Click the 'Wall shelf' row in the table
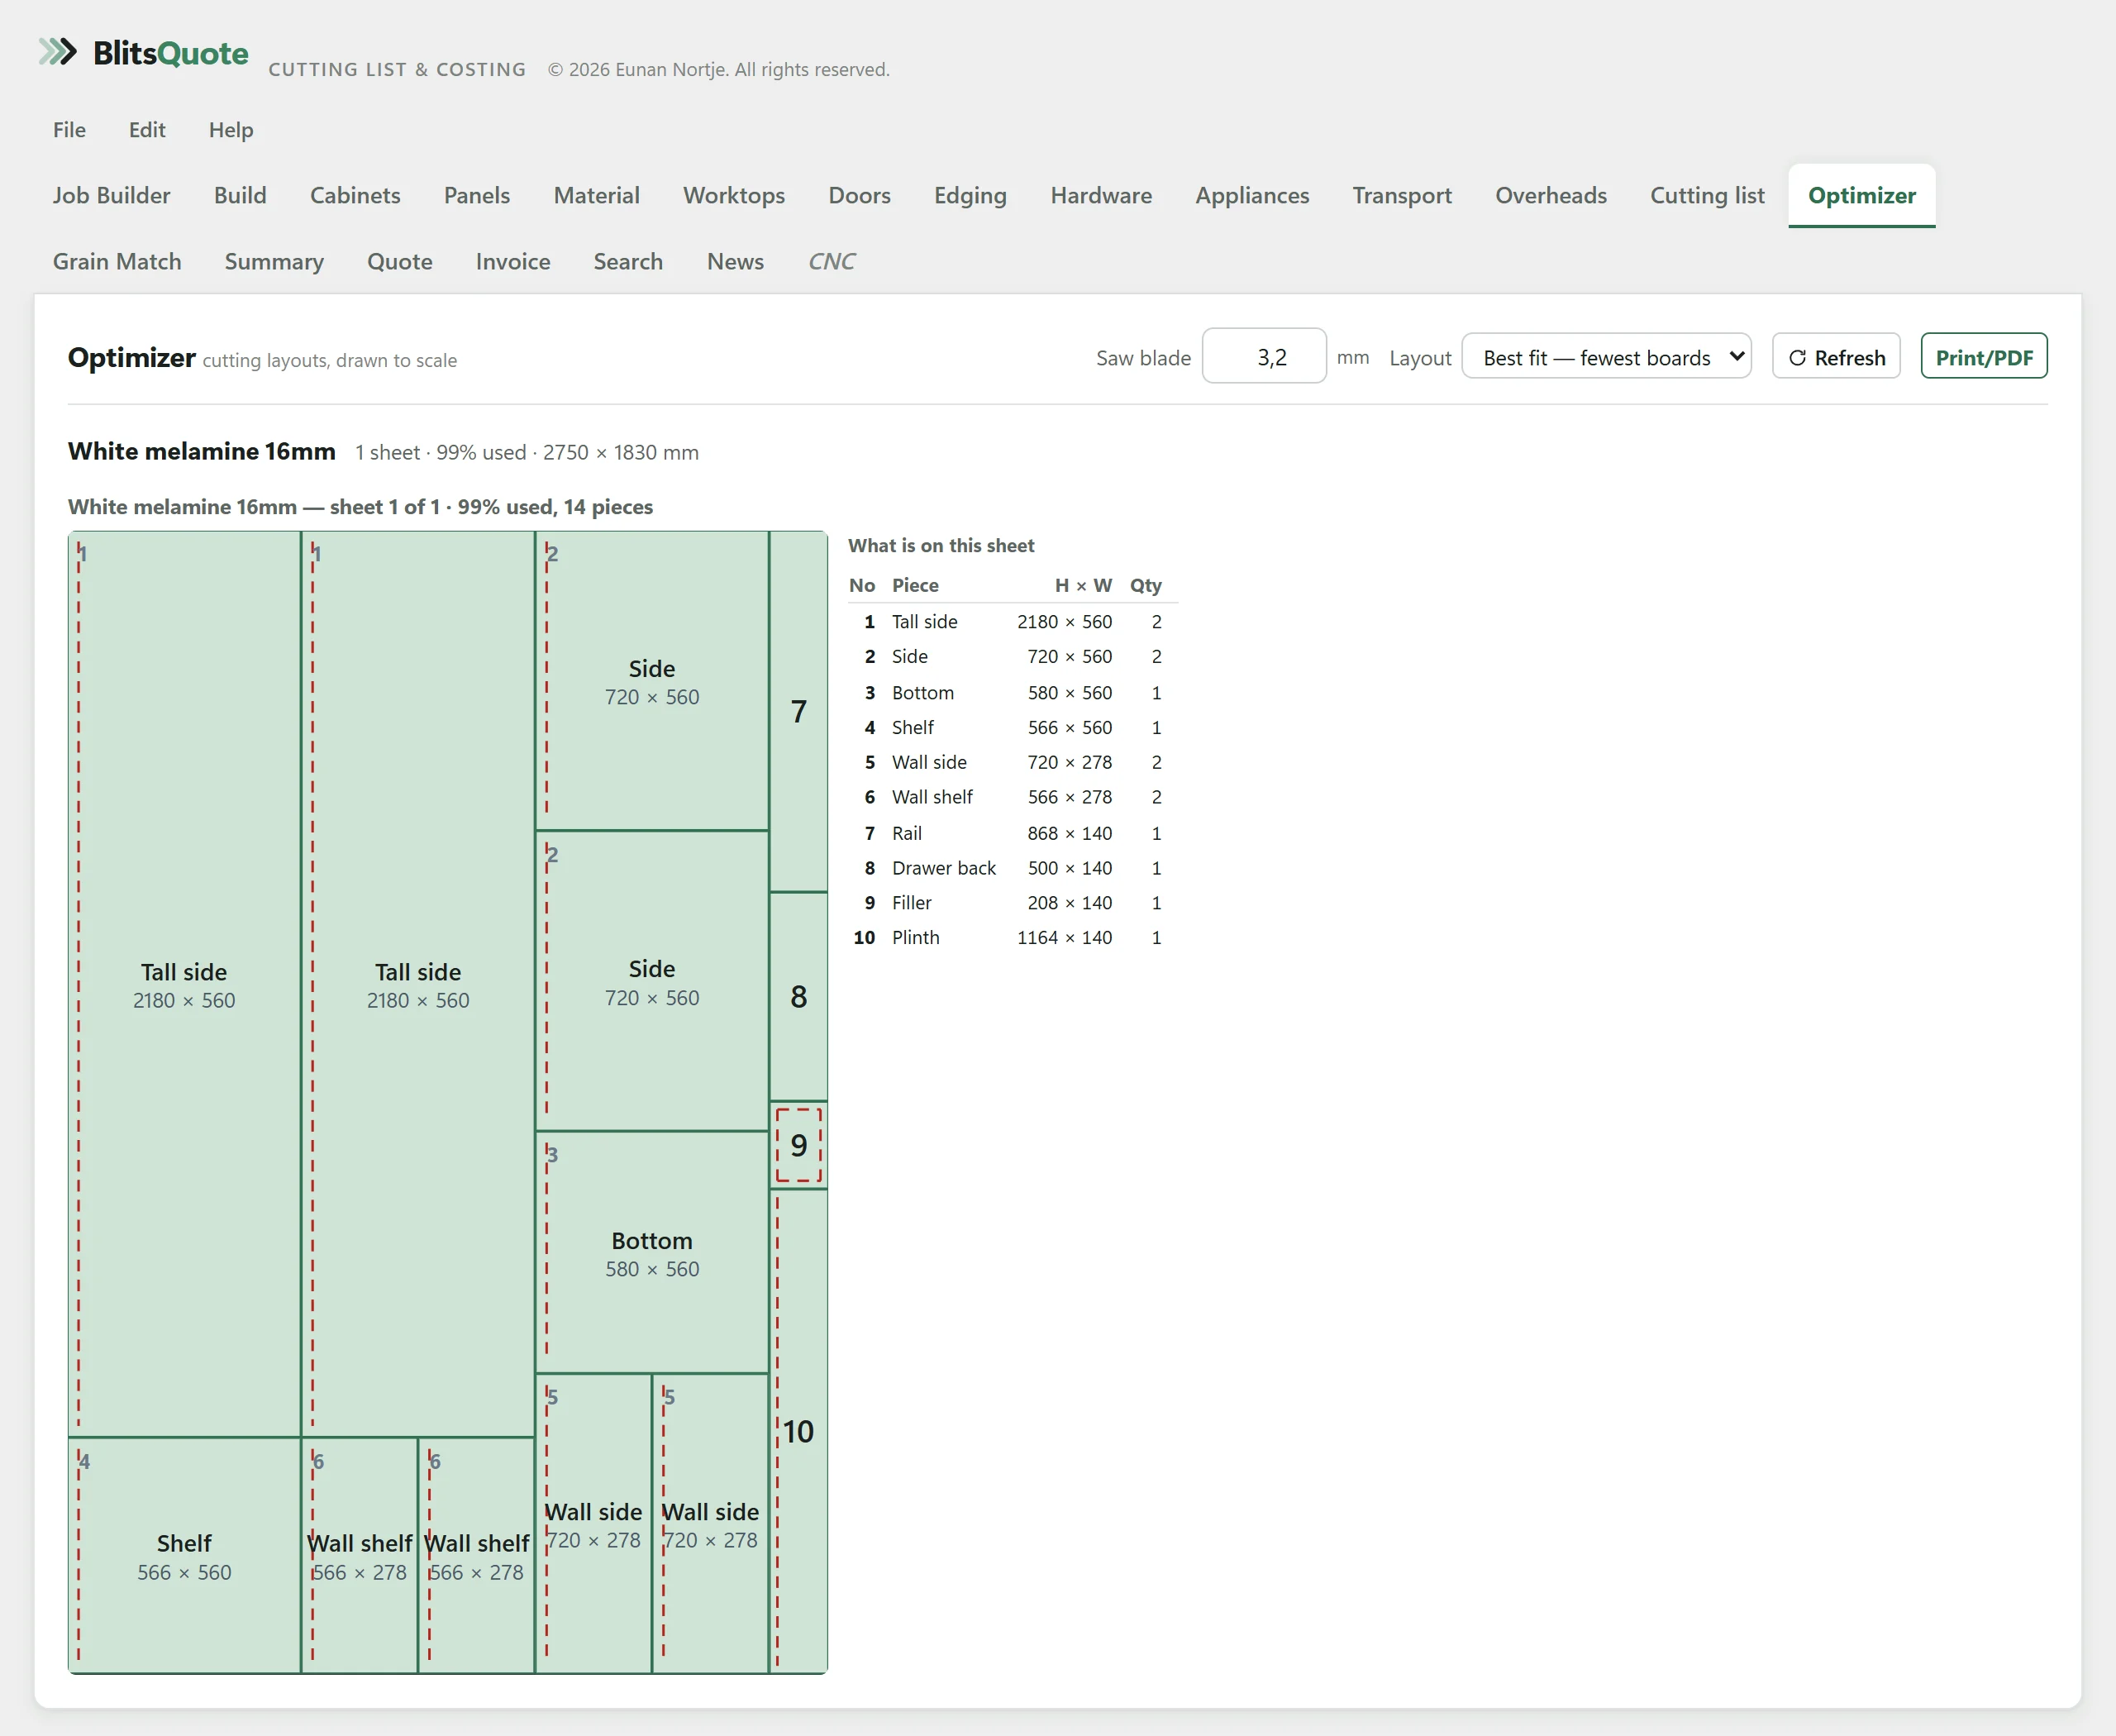The image size is (2116, 1736). pos(1012,797)
